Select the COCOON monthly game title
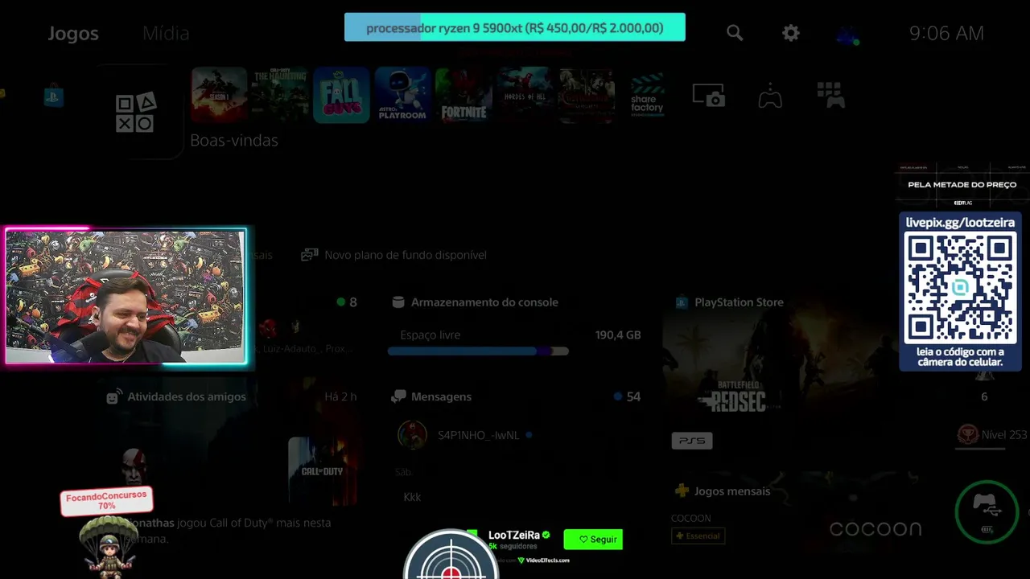1030x579 pixels. tap(691, 518)
